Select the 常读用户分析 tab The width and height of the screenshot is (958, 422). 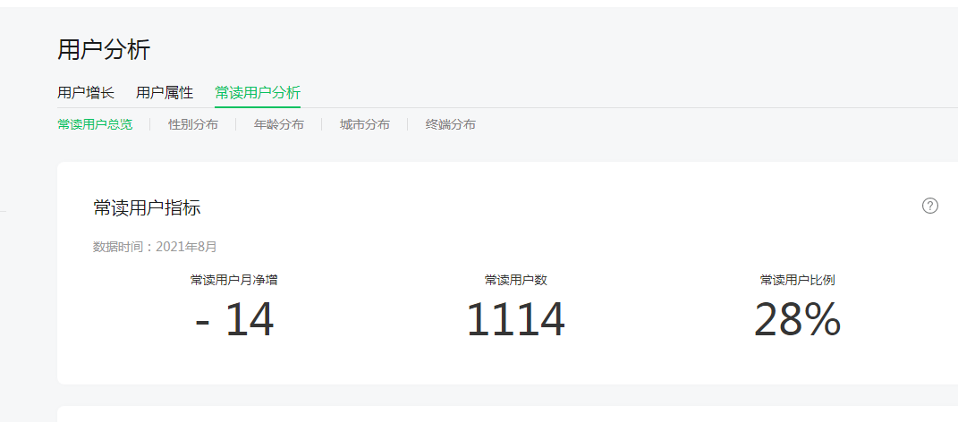pos(258,93)
